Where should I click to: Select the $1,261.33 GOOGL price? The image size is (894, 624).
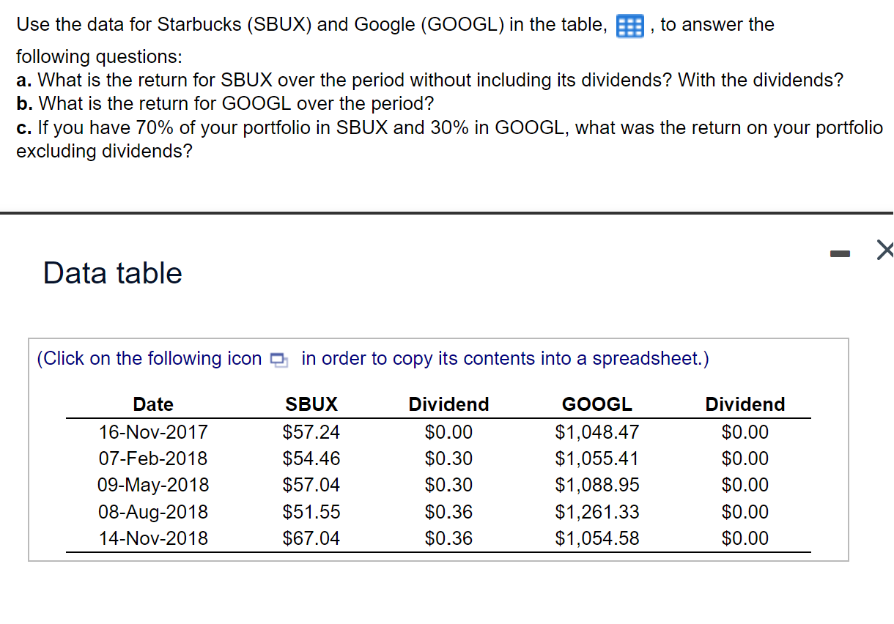point(597,511)
